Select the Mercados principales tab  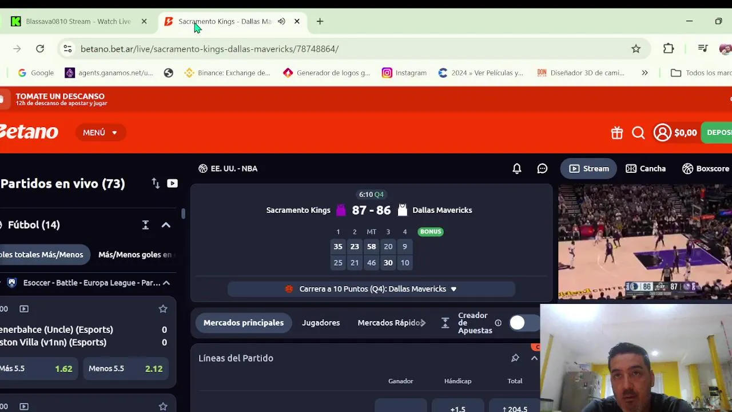point(244,323)
